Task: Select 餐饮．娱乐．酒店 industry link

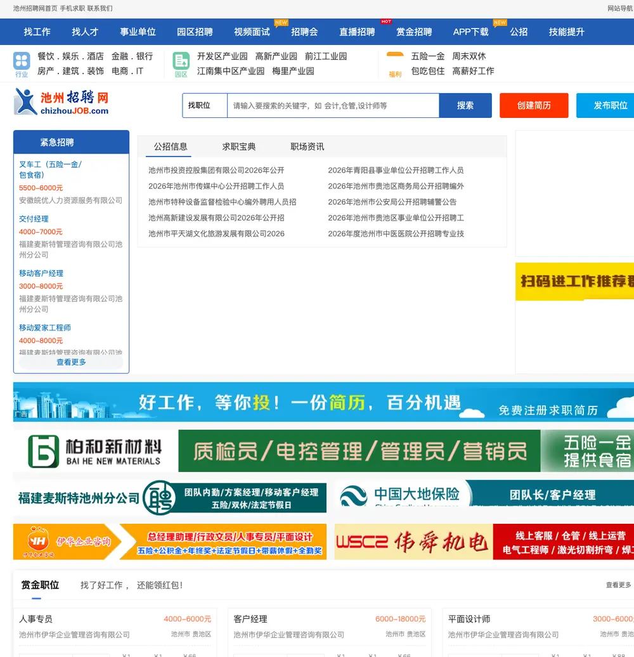Action: [70, 56]
